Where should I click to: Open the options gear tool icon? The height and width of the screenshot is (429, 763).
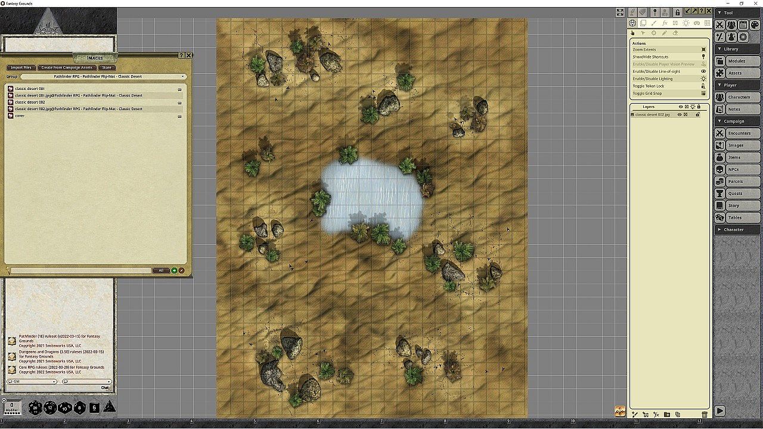point(743,37)
